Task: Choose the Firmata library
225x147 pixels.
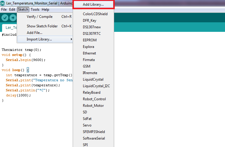Action: [93, 60]
